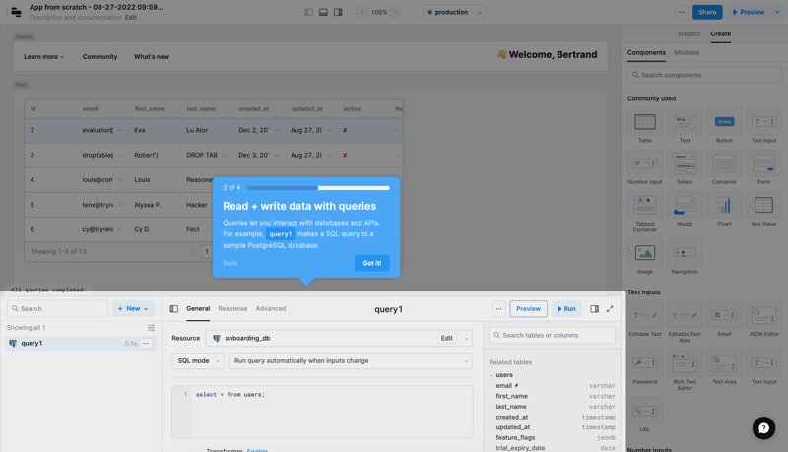The image size is (788, 452).
Task: Click the blue Share button
Action: 707,12
